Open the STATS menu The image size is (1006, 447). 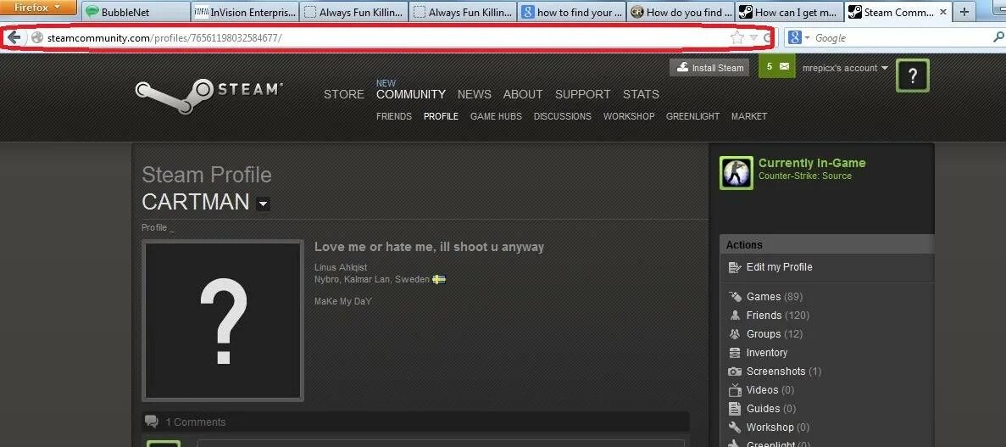click(x=641, y=94)
